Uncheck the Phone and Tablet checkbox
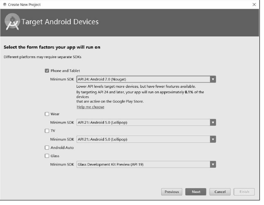 coord(47,71)
